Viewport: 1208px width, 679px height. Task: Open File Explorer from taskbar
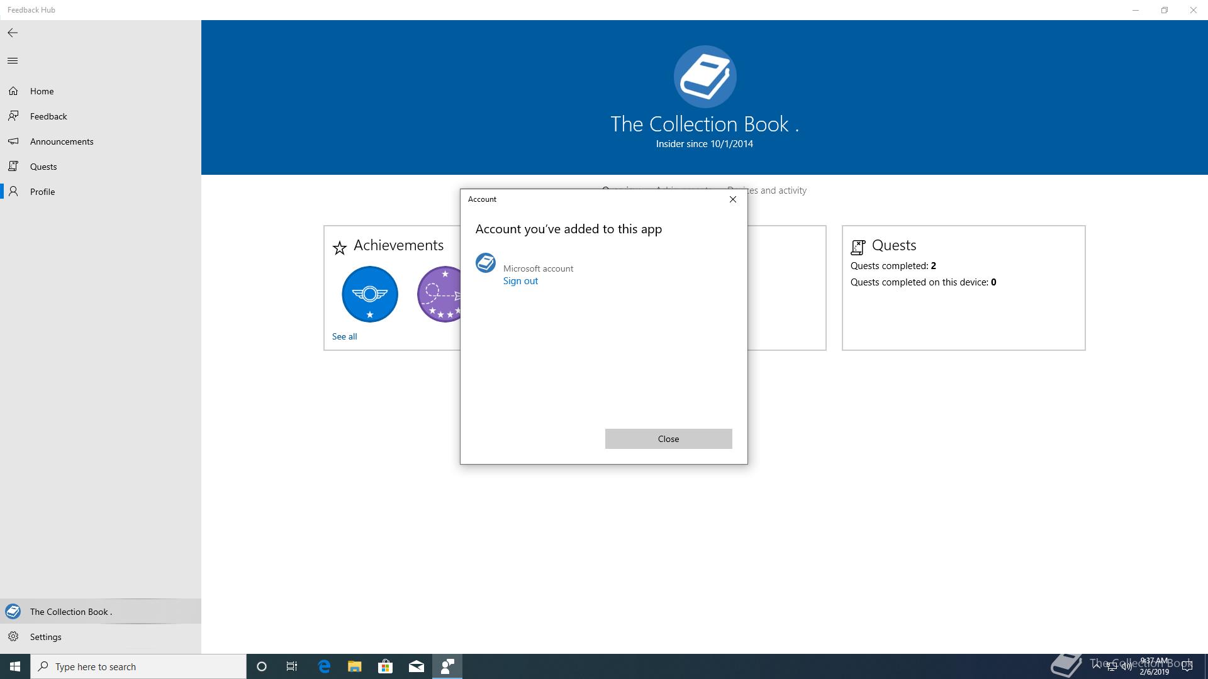click(x=355, y=666)
